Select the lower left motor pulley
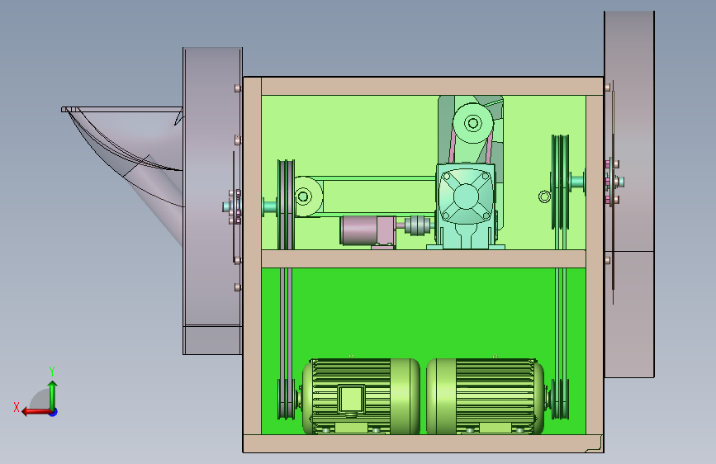Image resolution: width=716 pixels, height=464 pixels. click(286, 399)
